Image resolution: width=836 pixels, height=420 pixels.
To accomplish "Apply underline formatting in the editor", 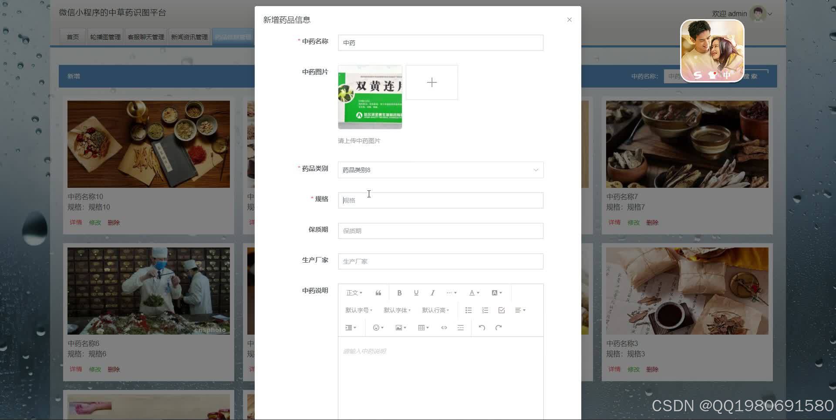I will [415, 292].
